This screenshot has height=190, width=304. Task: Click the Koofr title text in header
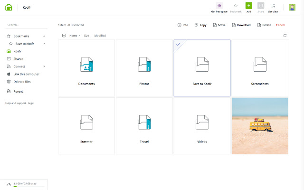tap(27, 8)
